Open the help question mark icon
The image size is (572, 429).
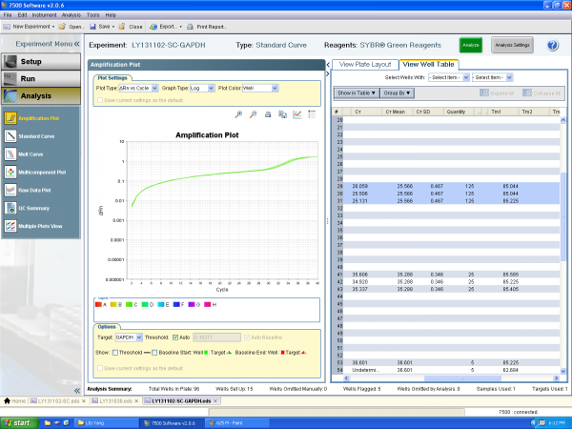(x=552, y=45)
